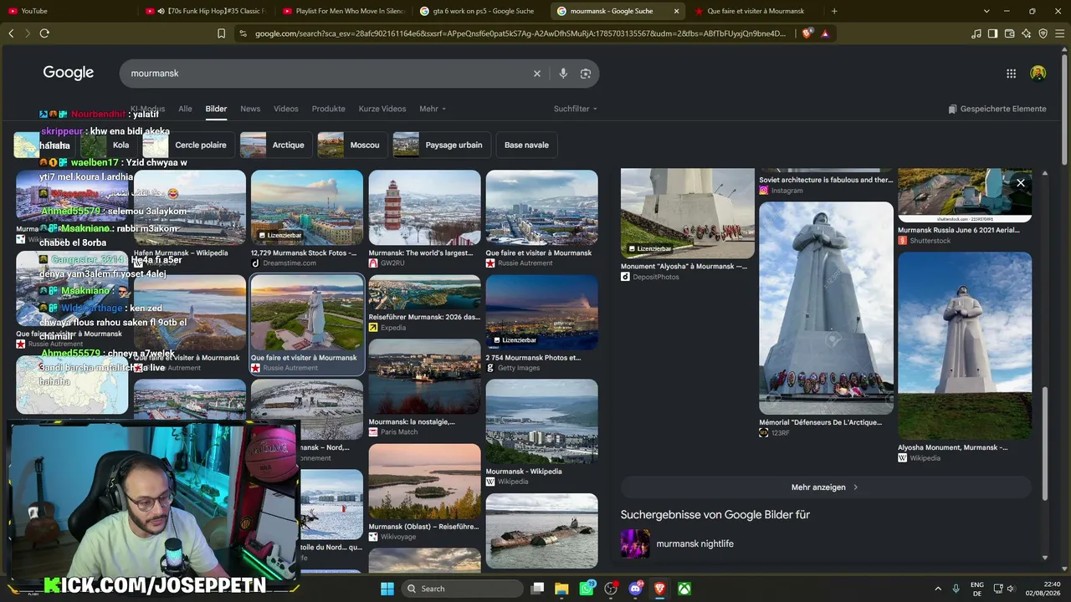The height and width of the screenshot is (602, 1071).
Task: Click the Mehr anzeigen button
Action: (825, 487)
